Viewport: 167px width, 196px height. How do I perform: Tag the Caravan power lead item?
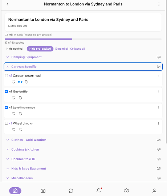[27, 82]
